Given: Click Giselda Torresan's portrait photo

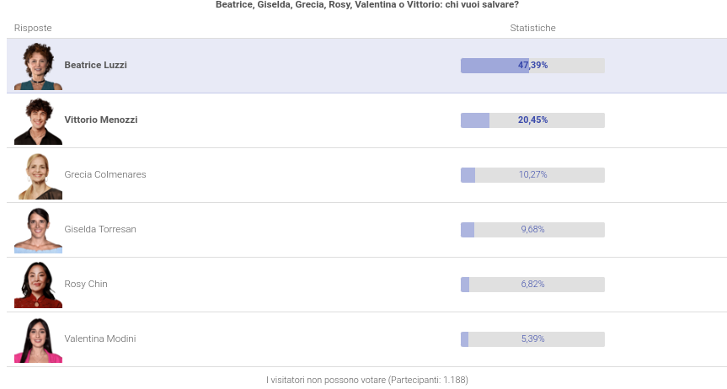Looking at the screenshot, I should pos(38,231).
